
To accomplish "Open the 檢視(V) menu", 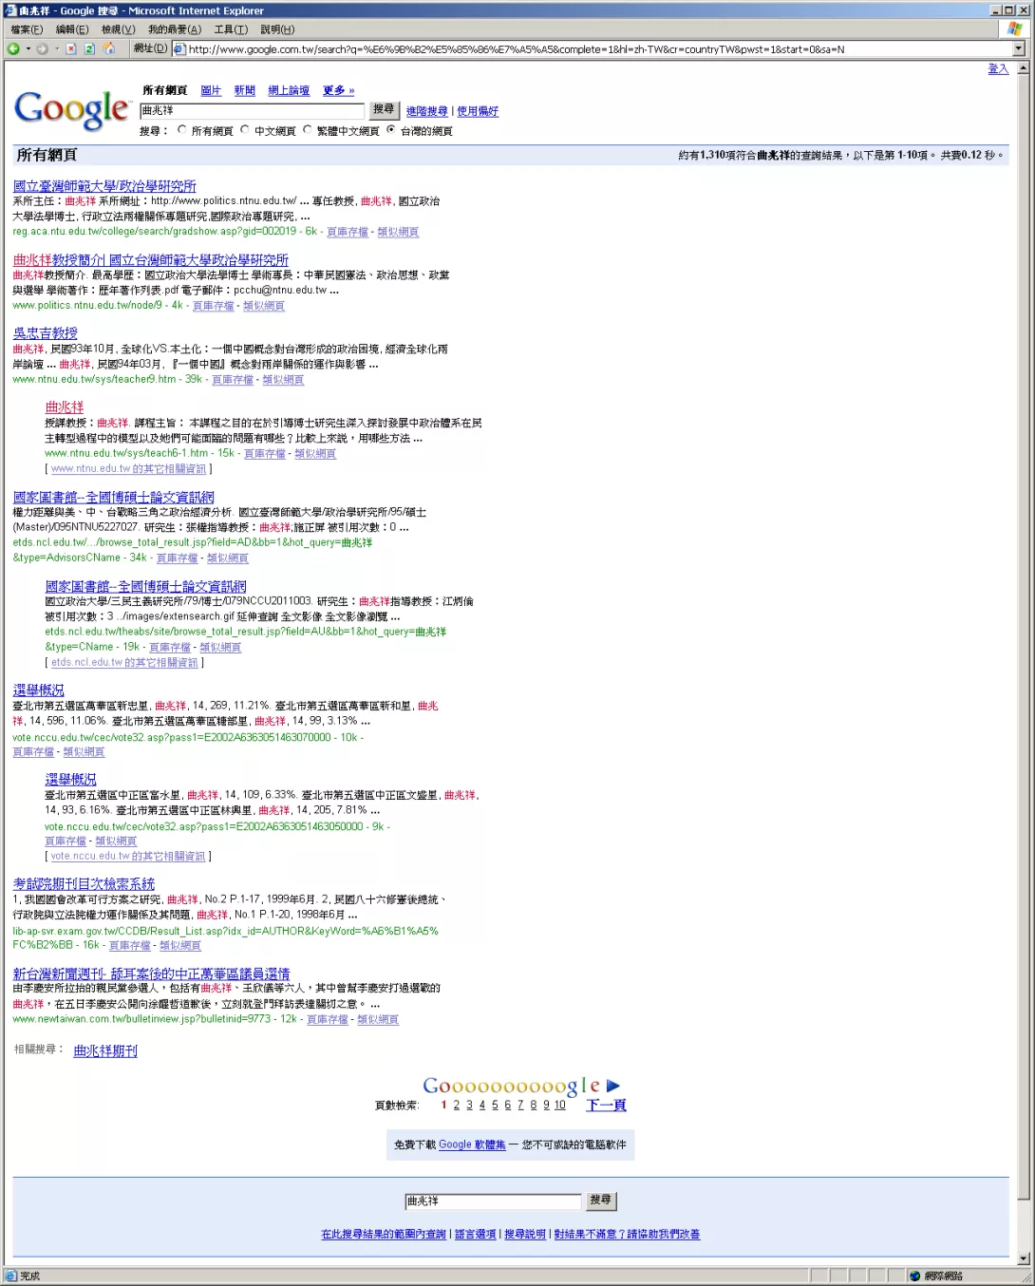I will pyautogui.click(x=119, y=29).
